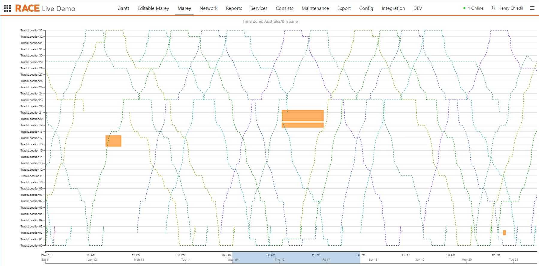539x266 pixels.
Task: Select the DEV menu item
Action: click(418, 8)
